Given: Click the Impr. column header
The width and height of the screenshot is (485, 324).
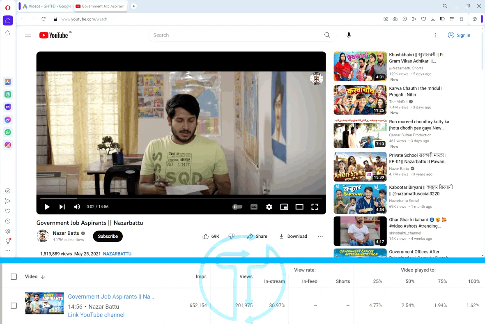Looking at the screenshot, I should tap(201, 277).
